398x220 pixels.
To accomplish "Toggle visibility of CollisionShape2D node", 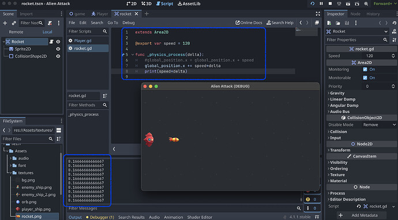I will [x=58, y=56].
